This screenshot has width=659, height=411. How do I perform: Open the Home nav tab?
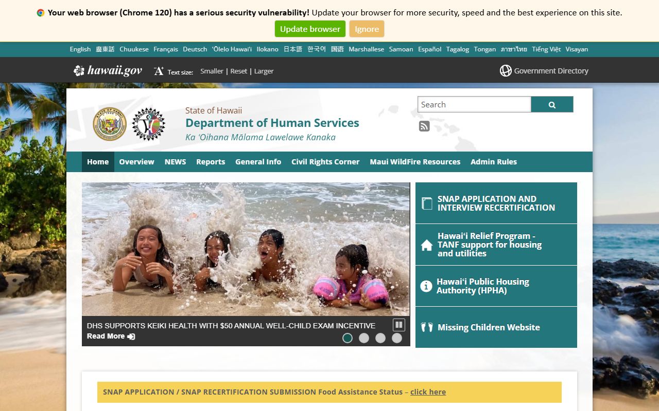[x=98, y=162]
